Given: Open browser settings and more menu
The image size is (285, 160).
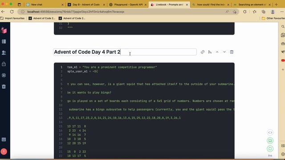Looking at the screenshot, I should click(282, 12).
